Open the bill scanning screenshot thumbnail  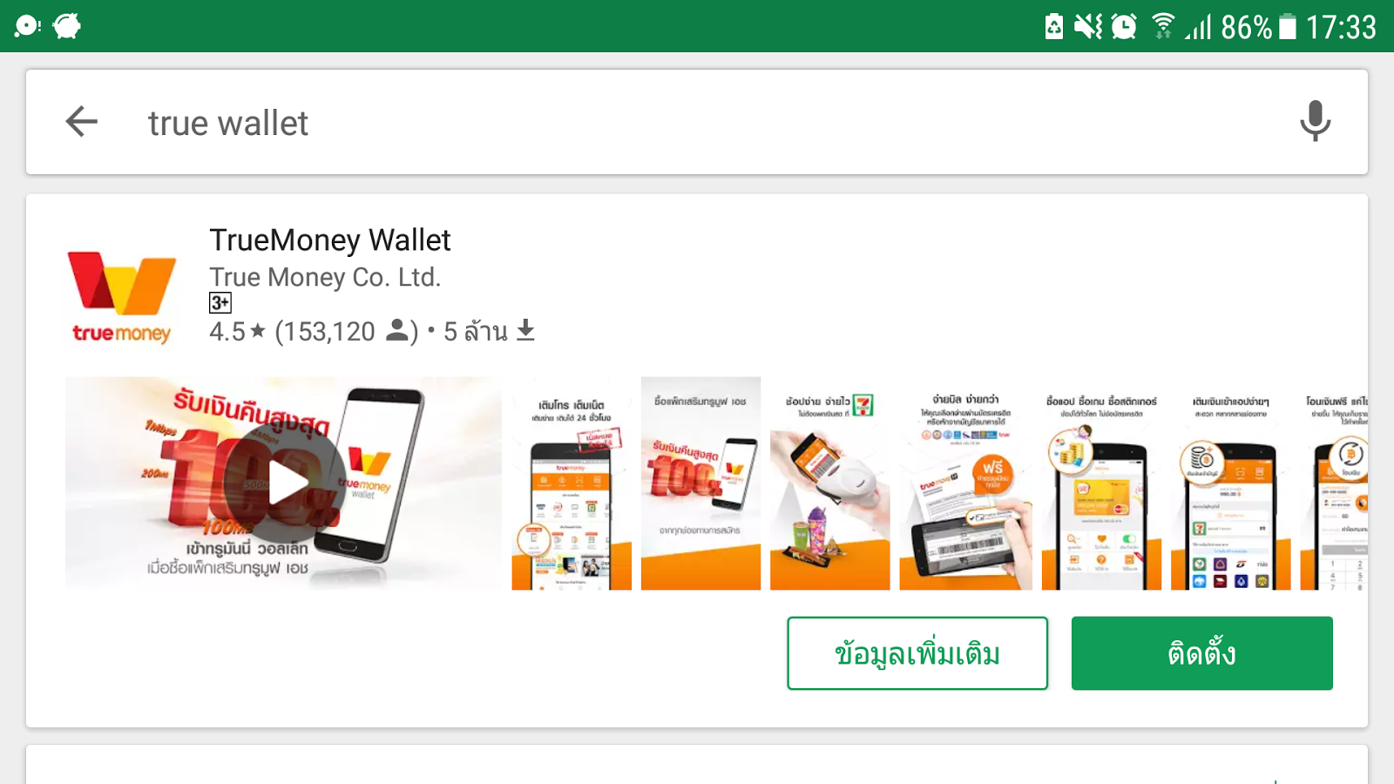tap(965, 483)
